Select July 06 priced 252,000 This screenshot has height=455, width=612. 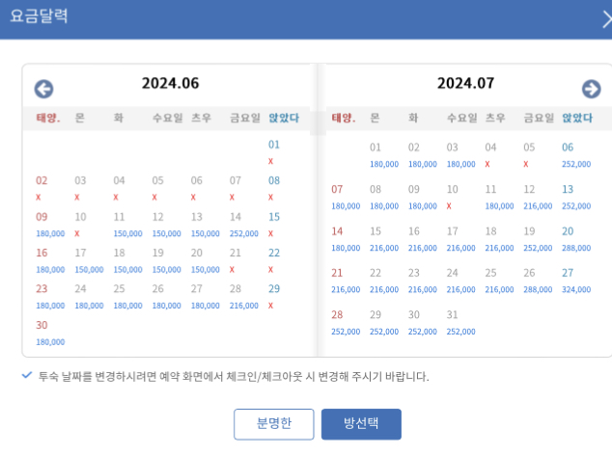[576, 155]
